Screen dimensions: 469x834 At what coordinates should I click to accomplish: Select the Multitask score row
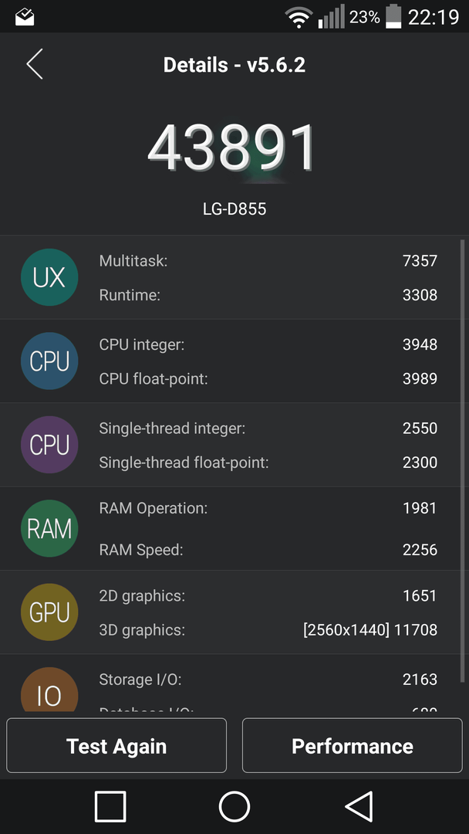click(x=268, y=261)
